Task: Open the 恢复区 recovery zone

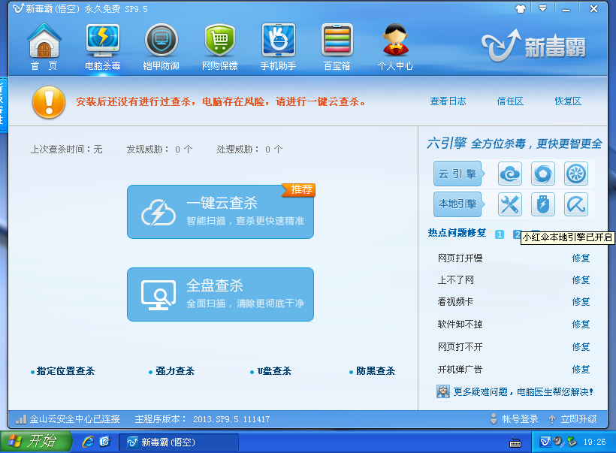Action: pos(568,101)
